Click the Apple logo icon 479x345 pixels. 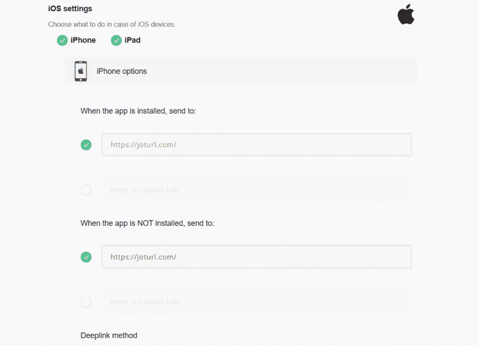[x=406, y=14]
